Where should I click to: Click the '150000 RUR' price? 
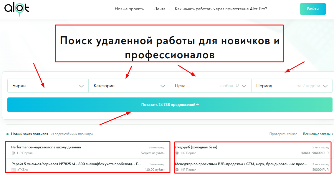pos(320,170)
